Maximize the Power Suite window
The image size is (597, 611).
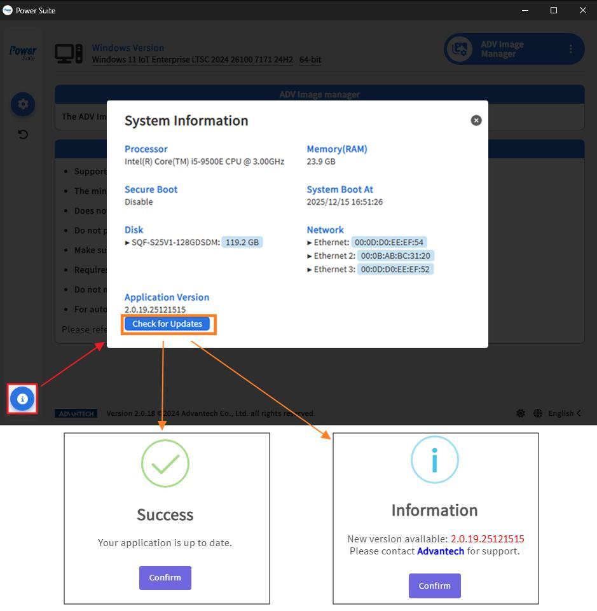pyautogui.click(x=554, y=11)
